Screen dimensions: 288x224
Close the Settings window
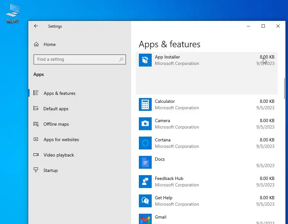click(278, 26)
